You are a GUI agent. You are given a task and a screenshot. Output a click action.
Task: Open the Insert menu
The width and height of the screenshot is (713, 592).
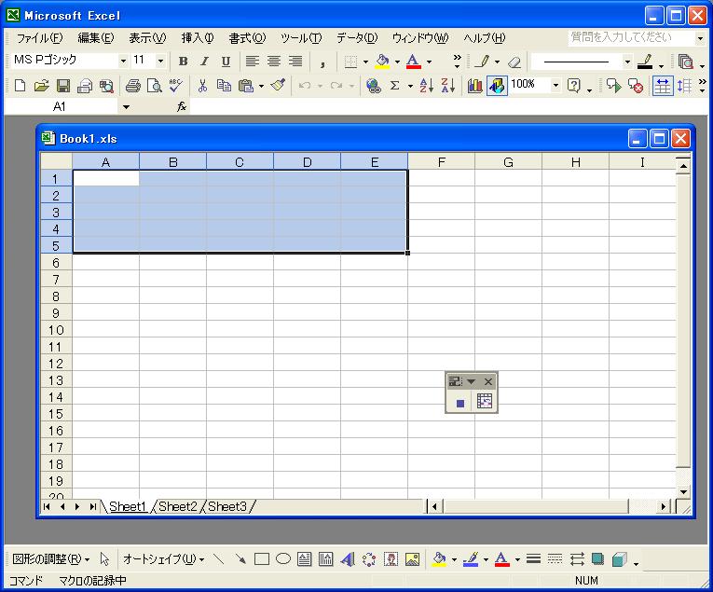pyautogui.click(x=198, y=38)
